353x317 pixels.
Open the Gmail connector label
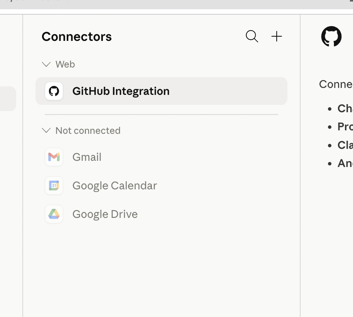point(87,157)
